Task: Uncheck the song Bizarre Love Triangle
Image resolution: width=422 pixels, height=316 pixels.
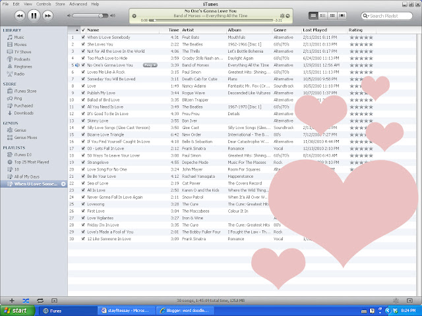Action: [x=83, y=134]
